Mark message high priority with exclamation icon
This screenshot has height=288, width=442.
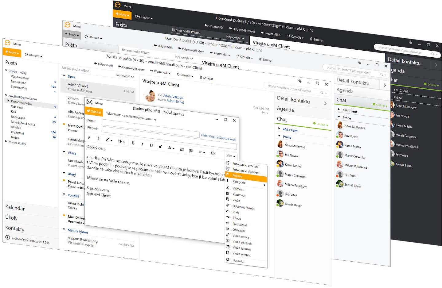click(98, 138)
